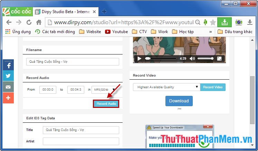Click the ID3 Title field
Viewport: 258px width, 151px height.
(x=81, y=130)
